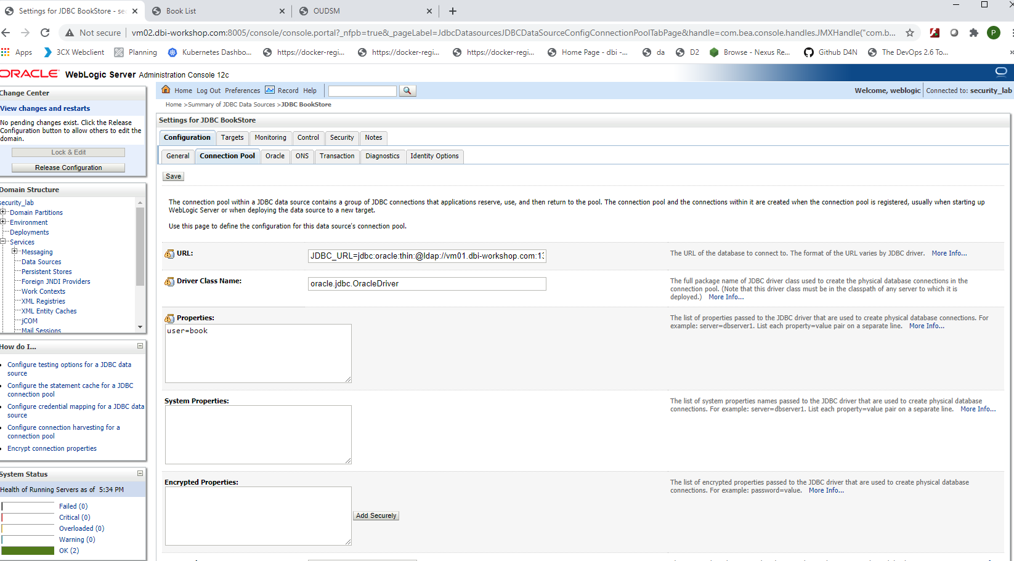Open the 3CX Webclient bookmark

(73, 52)
